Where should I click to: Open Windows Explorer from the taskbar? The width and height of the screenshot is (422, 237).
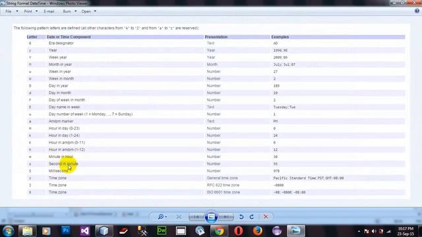27,231
